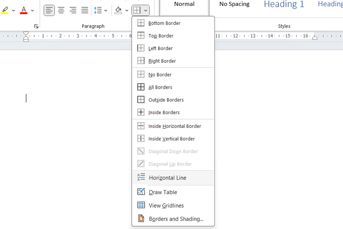Image resolution: width=343 pixels, height=229 pixels.
Task: Click the Draw Table pencil icon
Action: (141, 192)
